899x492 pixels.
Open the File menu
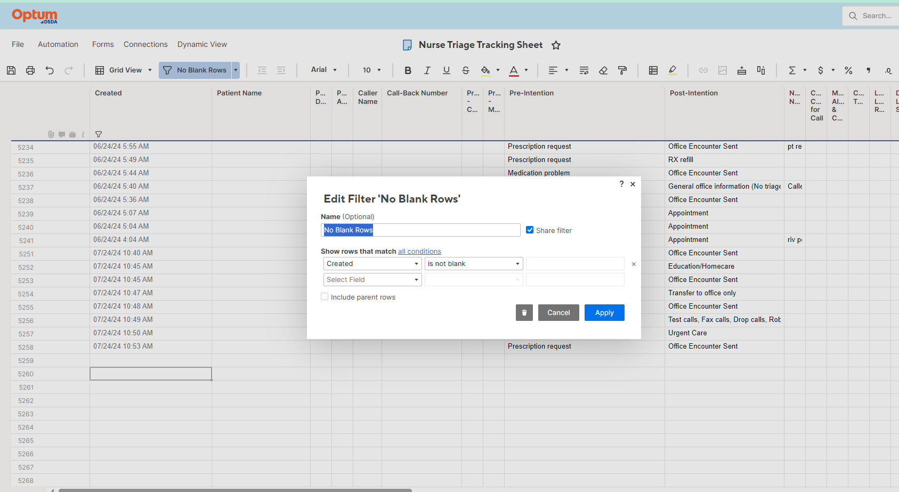[18, 44]
